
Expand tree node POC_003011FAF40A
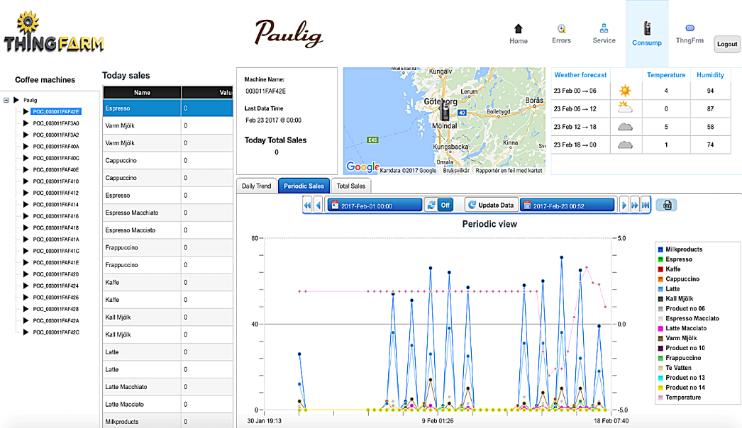26,147
